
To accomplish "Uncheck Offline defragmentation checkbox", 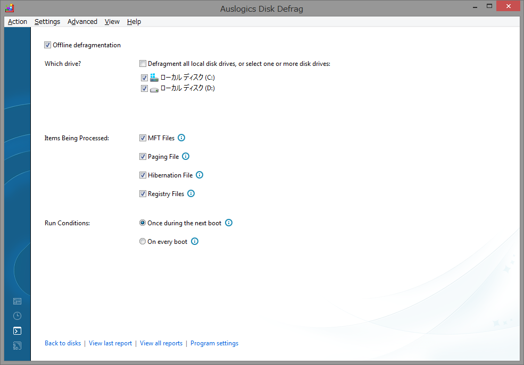I will point(47,45).
